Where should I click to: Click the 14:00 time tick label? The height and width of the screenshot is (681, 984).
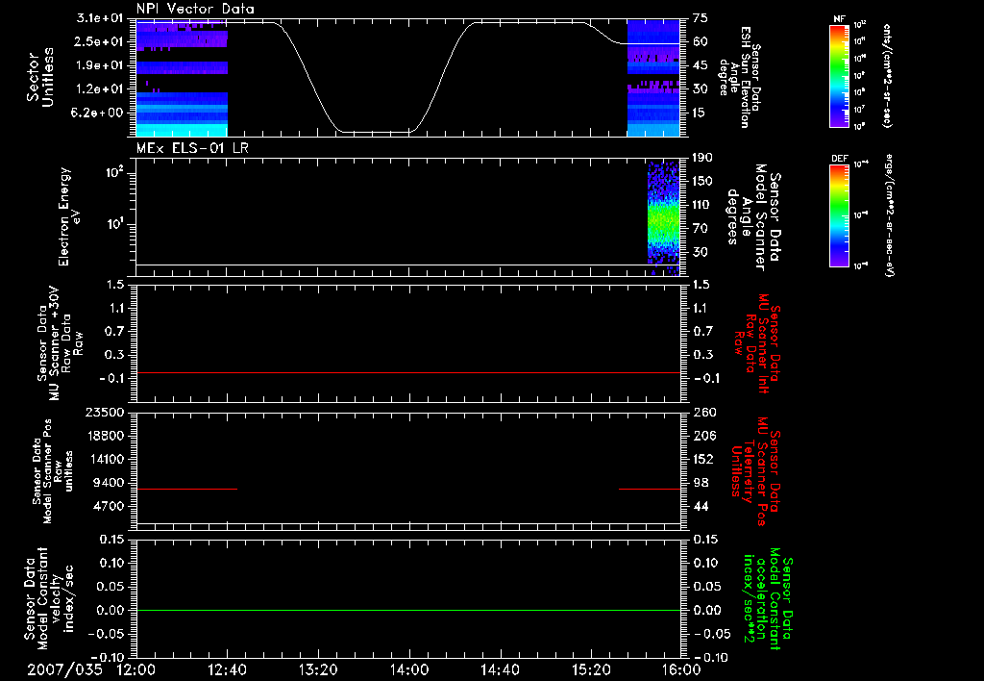point(409,669)
